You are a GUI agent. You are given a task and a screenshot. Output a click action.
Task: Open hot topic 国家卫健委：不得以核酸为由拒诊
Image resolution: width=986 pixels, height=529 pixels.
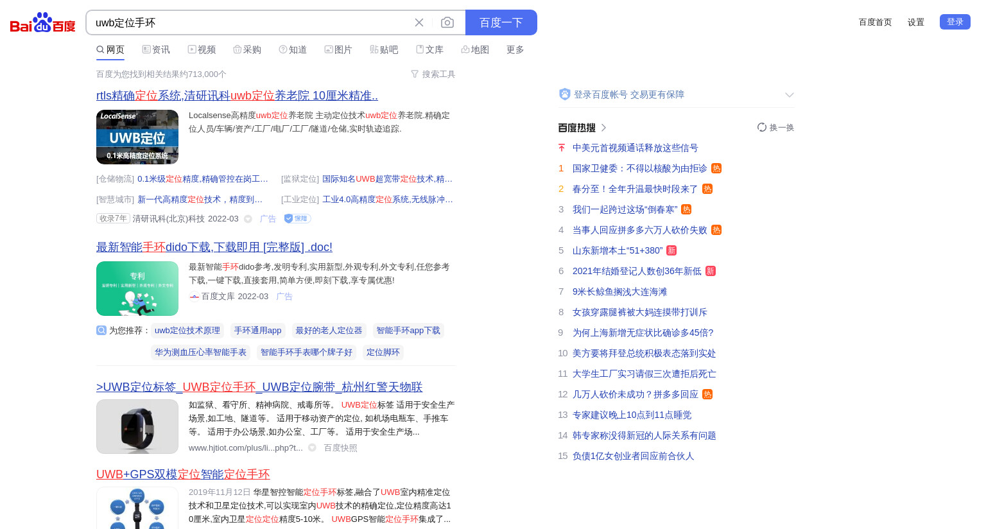[x=640, y=169]
